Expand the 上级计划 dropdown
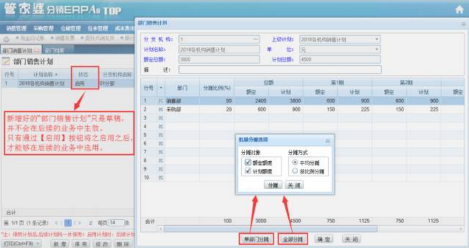469x248 pixels. click(377, 39)
